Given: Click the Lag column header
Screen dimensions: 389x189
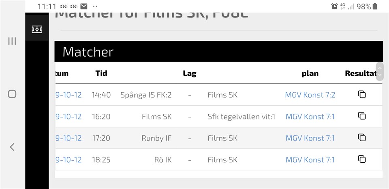Looking at the screenshot, I should pyautogui.click(x=189, y=73).
